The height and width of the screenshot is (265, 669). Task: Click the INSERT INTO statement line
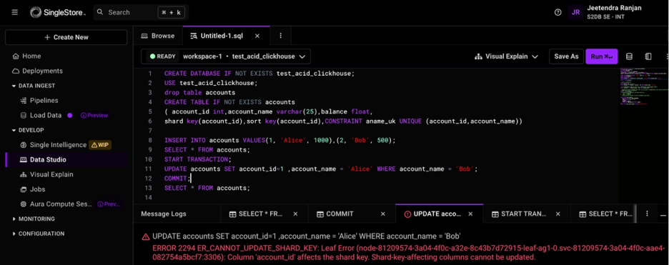(x=280, y=140)
